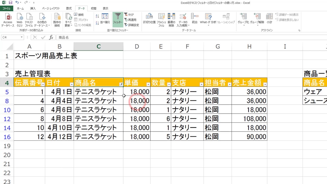
Task: Click the 90,000 sales amount cell
Action: point(249,136)
